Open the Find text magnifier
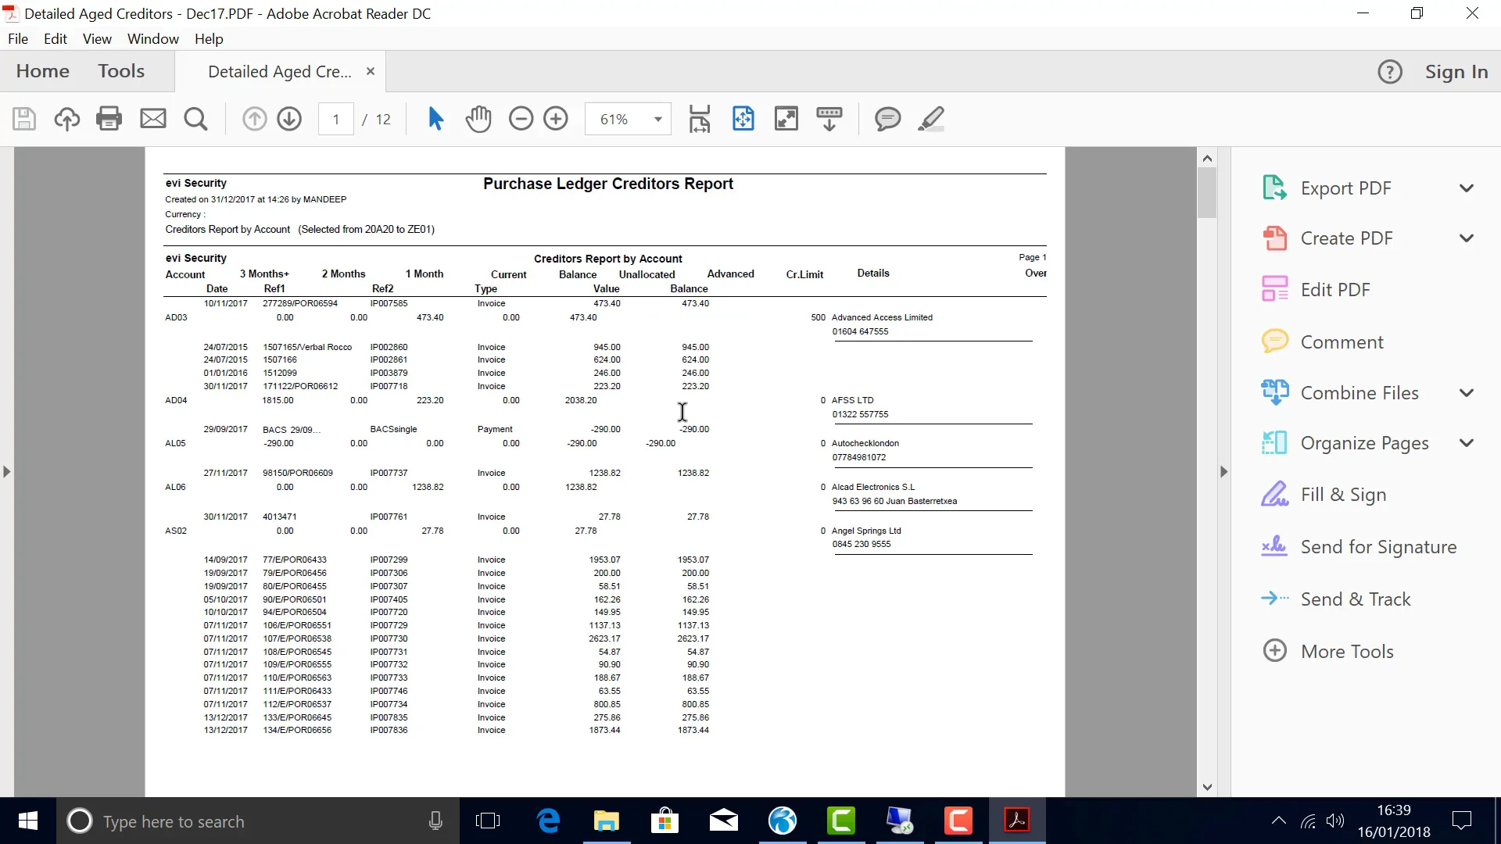Image resolution: width=1501 pixels, height=844 pixels. pos(195,119)
